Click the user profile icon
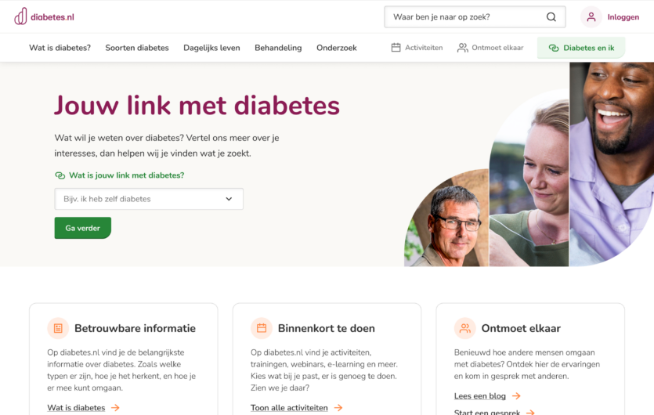Screen dimensions: 654x415 coord(591,17)
